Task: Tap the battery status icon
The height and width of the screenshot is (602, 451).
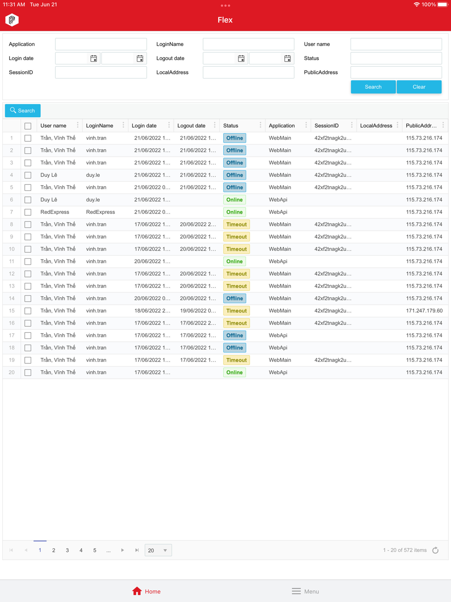Action: 442,5
